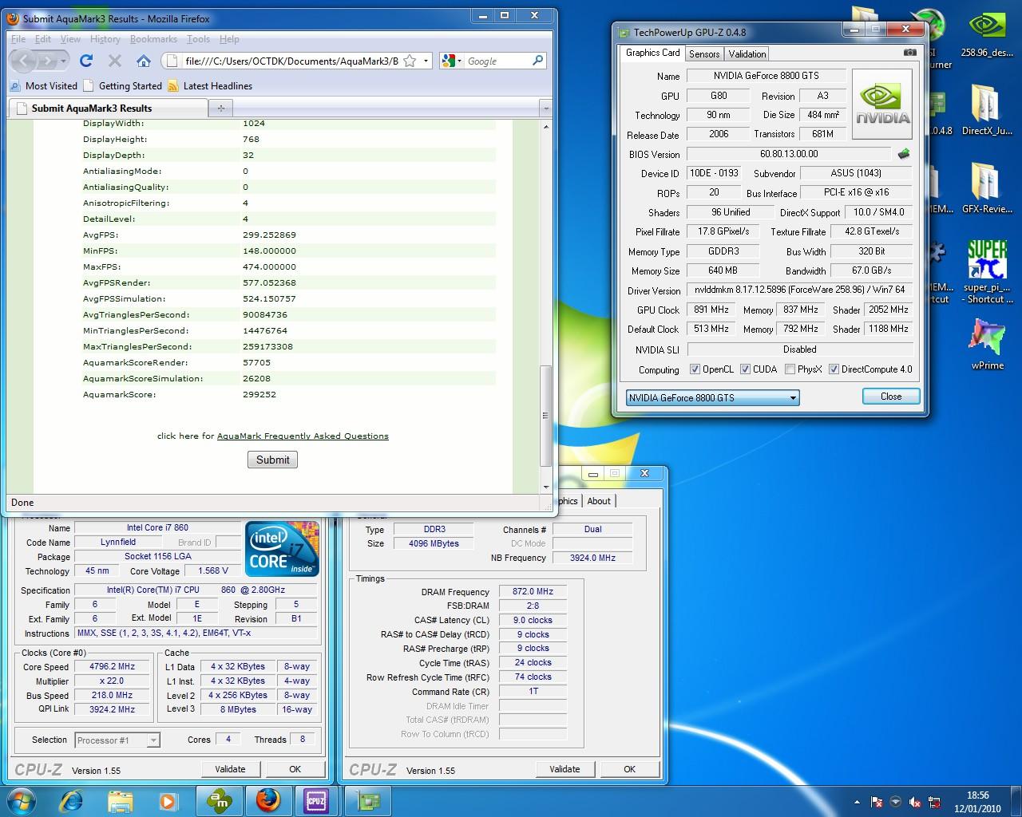Open CPU-Z Processor #1 selection dropdown
The height and width of the screenshot is (817, 1022).
pyautogui.click(x=117, y=740)
